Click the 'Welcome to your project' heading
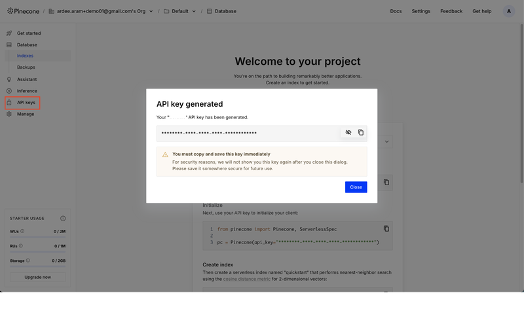The image size is (524, 309). [x=297, y=62]
